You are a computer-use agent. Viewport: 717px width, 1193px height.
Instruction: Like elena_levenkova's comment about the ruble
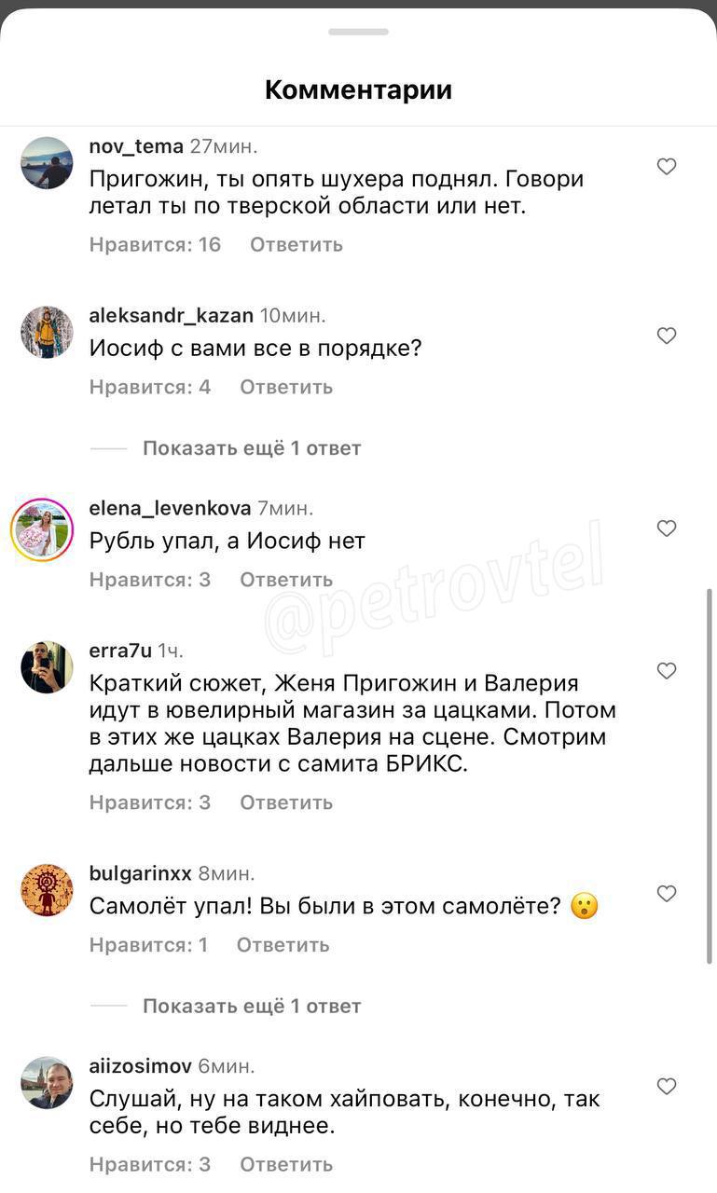(x=667, y=528)
